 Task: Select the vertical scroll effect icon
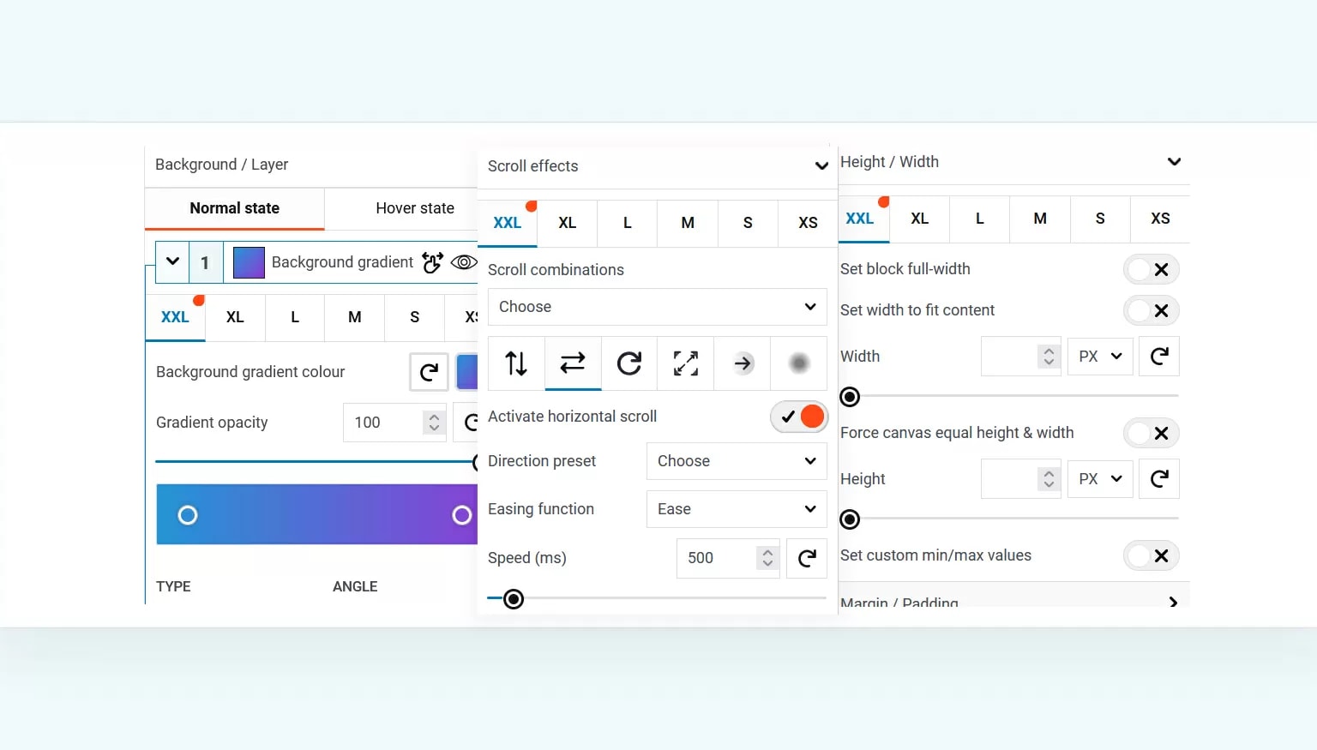(x=516, y=363)
